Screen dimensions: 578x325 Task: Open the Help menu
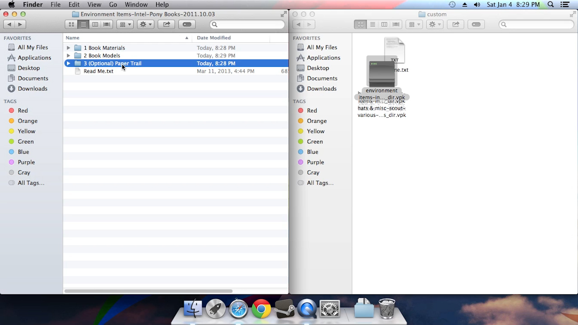point(162,5)
